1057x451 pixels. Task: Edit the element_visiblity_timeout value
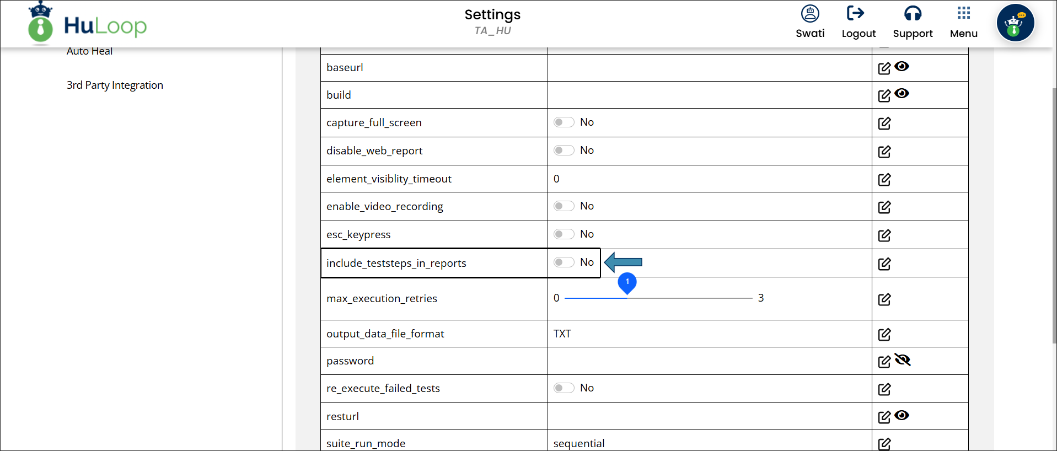click(884, 180)
